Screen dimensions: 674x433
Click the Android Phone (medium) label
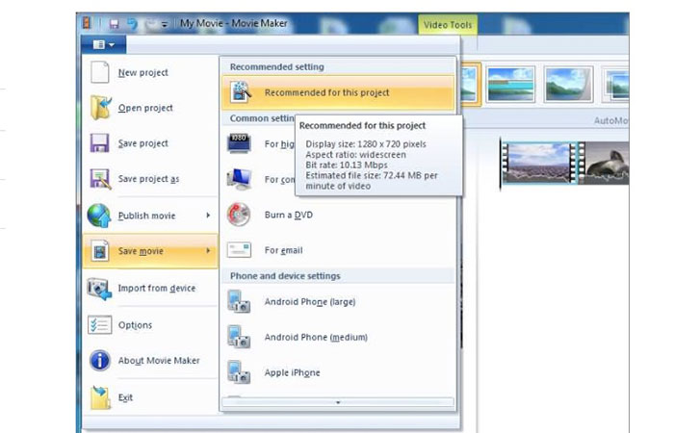[x=316, y=337]
